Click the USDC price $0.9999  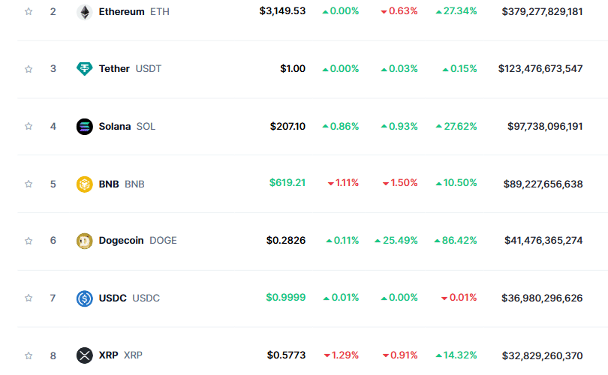286,298
